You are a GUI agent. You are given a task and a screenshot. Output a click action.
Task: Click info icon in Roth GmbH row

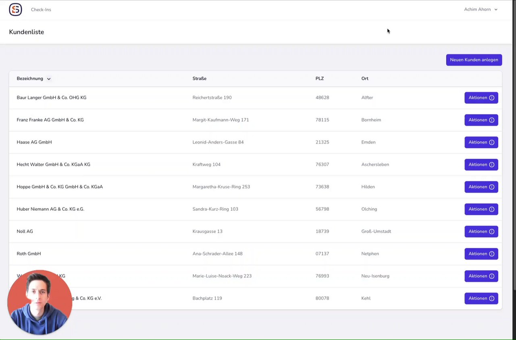tap(491, 254)
